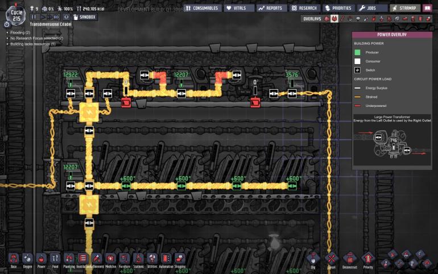The width and height of the screenshot is (438, 274).
Task: Open the Consumables screen
Action: (202, 8)
